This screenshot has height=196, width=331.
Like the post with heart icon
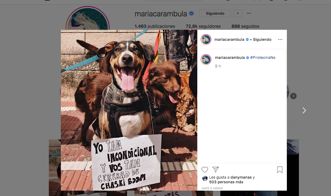tap(205, 170)
